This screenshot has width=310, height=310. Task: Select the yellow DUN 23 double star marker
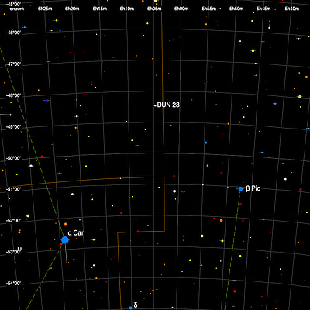coord(155,105)
